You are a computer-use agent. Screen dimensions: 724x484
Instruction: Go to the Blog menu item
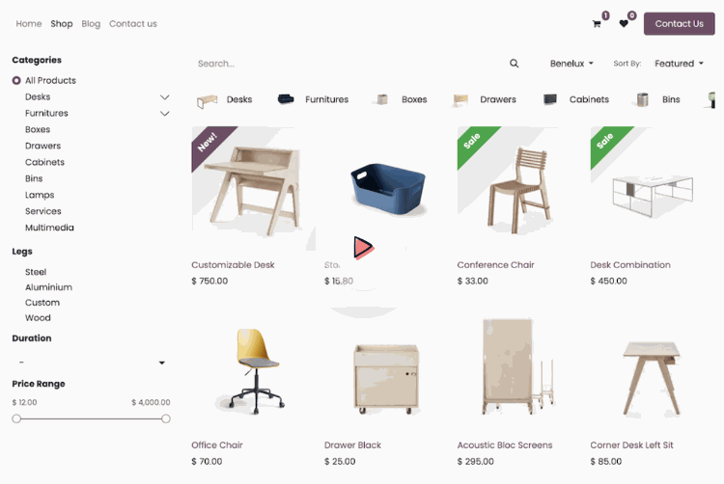point(91,24)
